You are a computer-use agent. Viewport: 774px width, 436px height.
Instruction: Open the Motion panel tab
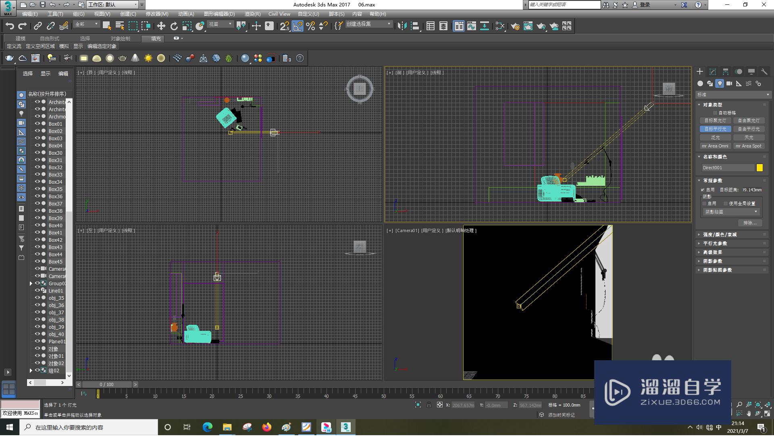739,72
